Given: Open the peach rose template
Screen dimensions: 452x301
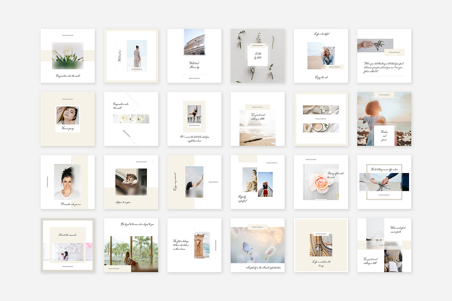Looking at the screenshot, I should (x=321, y=182).
